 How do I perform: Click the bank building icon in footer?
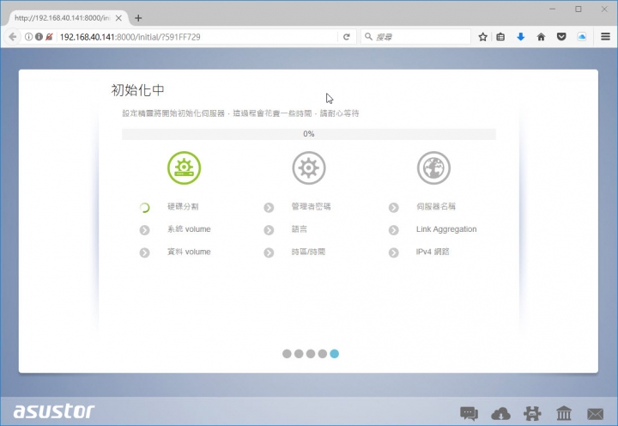[x=564, y=413]
